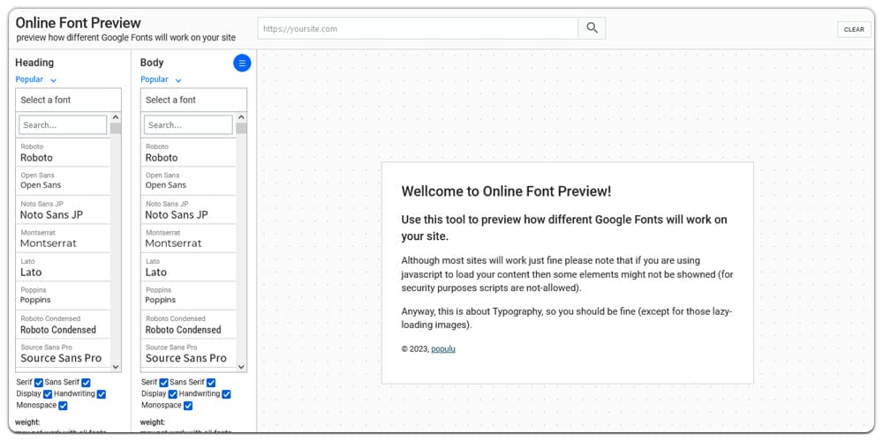The width and height of the screenshot is (883, 441).
Task: Open the populu link
Action: tap(443, 348)
